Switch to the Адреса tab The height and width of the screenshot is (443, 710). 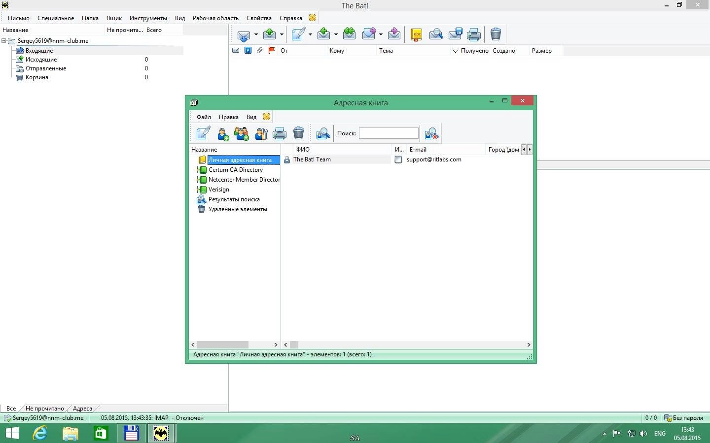[82, 409]
